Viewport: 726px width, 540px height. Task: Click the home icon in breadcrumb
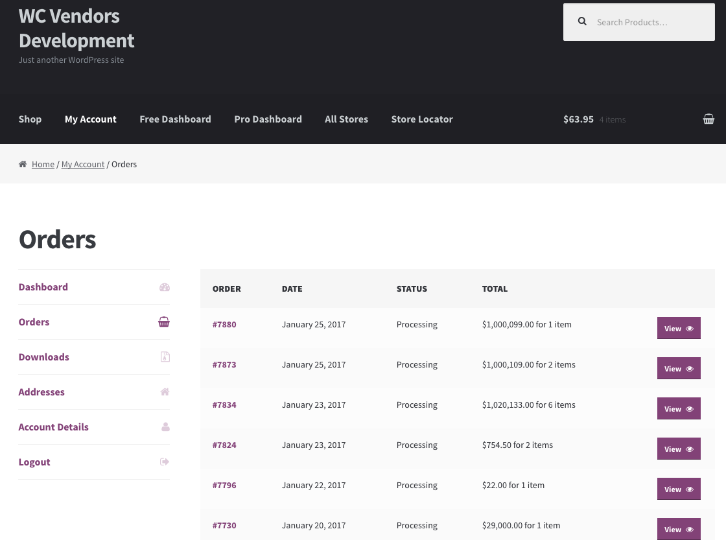click(23, 164)
